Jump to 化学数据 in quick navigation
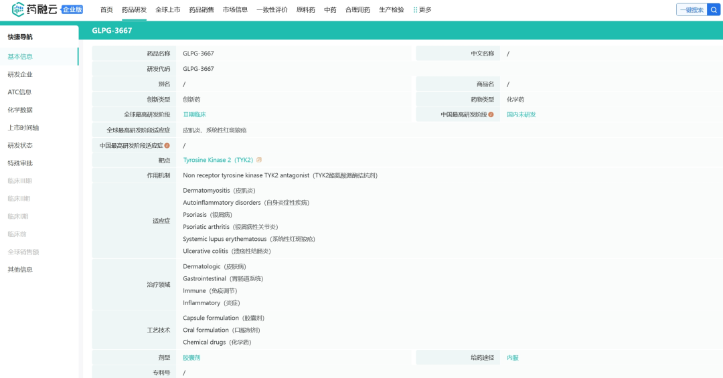 pyautogui.click(x=20, y=110)
